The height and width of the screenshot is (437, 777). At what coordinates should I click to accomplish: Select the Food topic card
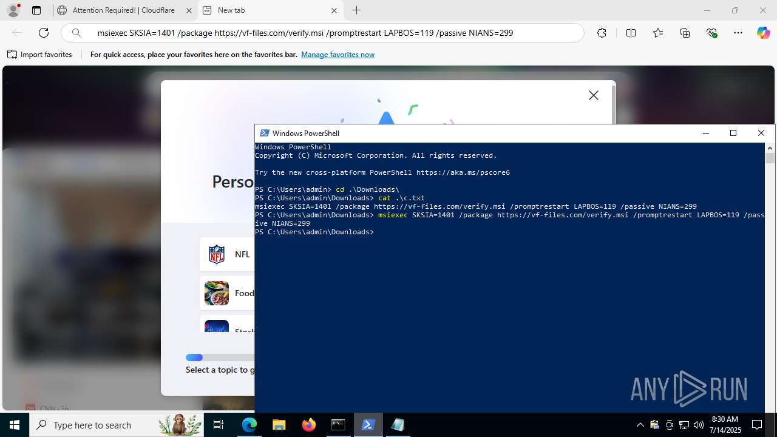coord(228,293)
